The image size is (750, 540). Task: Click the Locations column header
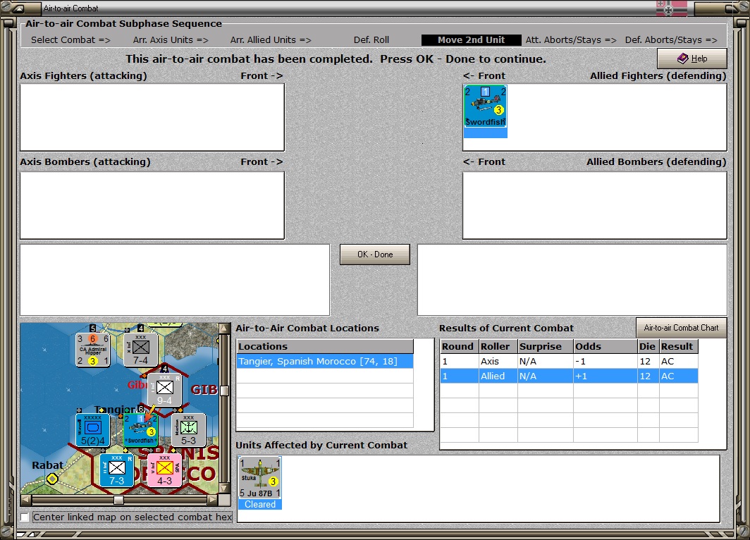[325, 346]
